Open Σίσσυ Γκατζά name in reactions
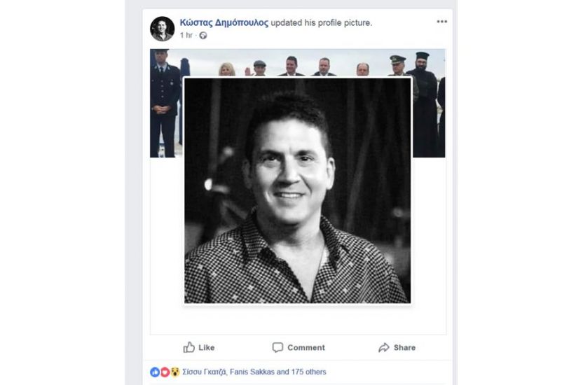The height and width of the screenshot is (385, 583). 204,372
